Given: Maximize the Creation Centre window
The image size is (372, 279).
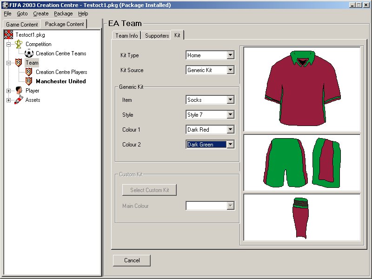Looking at the screenshot, I should [359, 5].
